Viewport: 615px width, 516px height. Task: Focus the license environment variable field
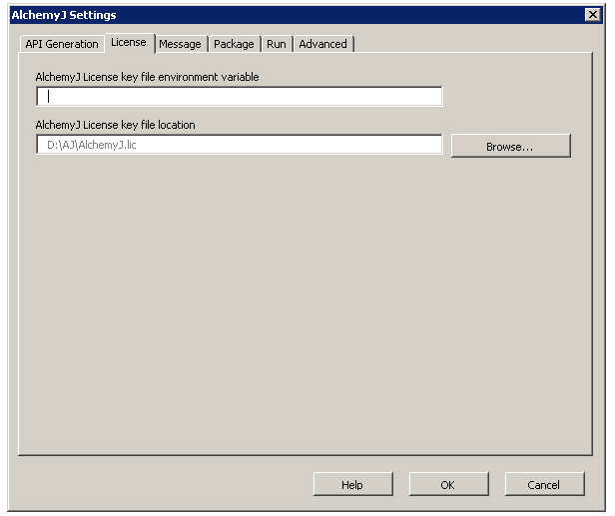click(240, 97)
